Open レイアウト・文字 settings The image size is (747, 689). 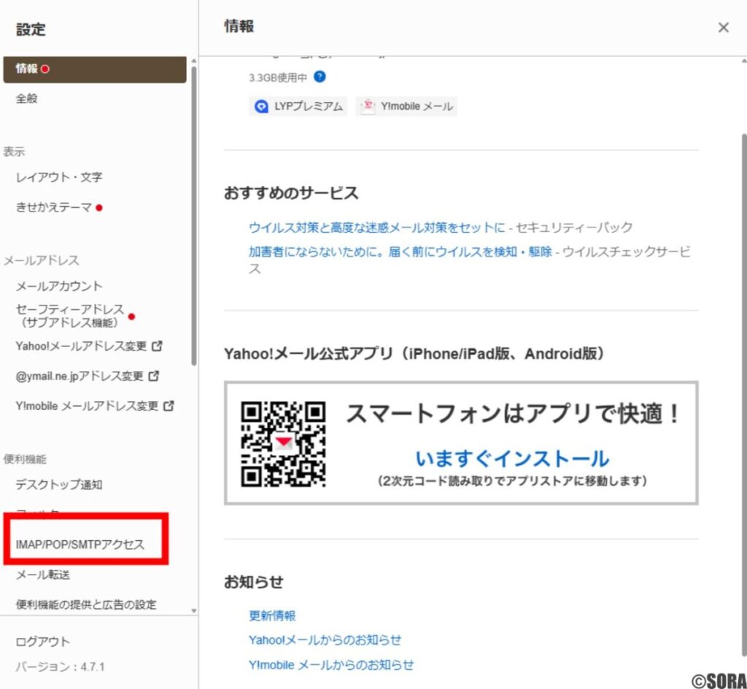(59, 177)
